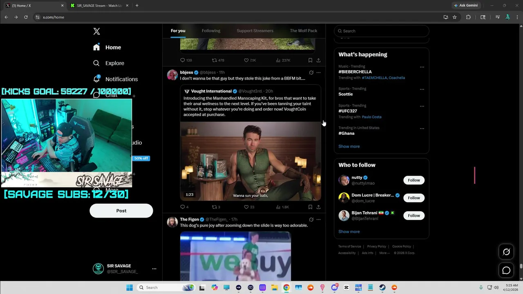
Task: Open the Windows Start menu
Action: coord(130,287)
